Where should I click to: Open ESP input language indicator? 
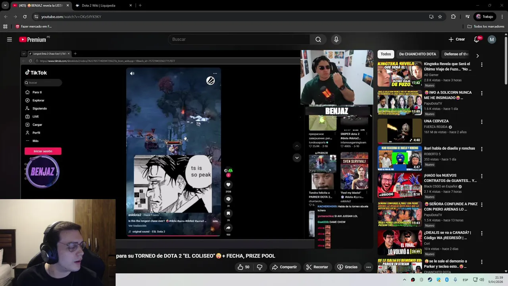[465, 280]
